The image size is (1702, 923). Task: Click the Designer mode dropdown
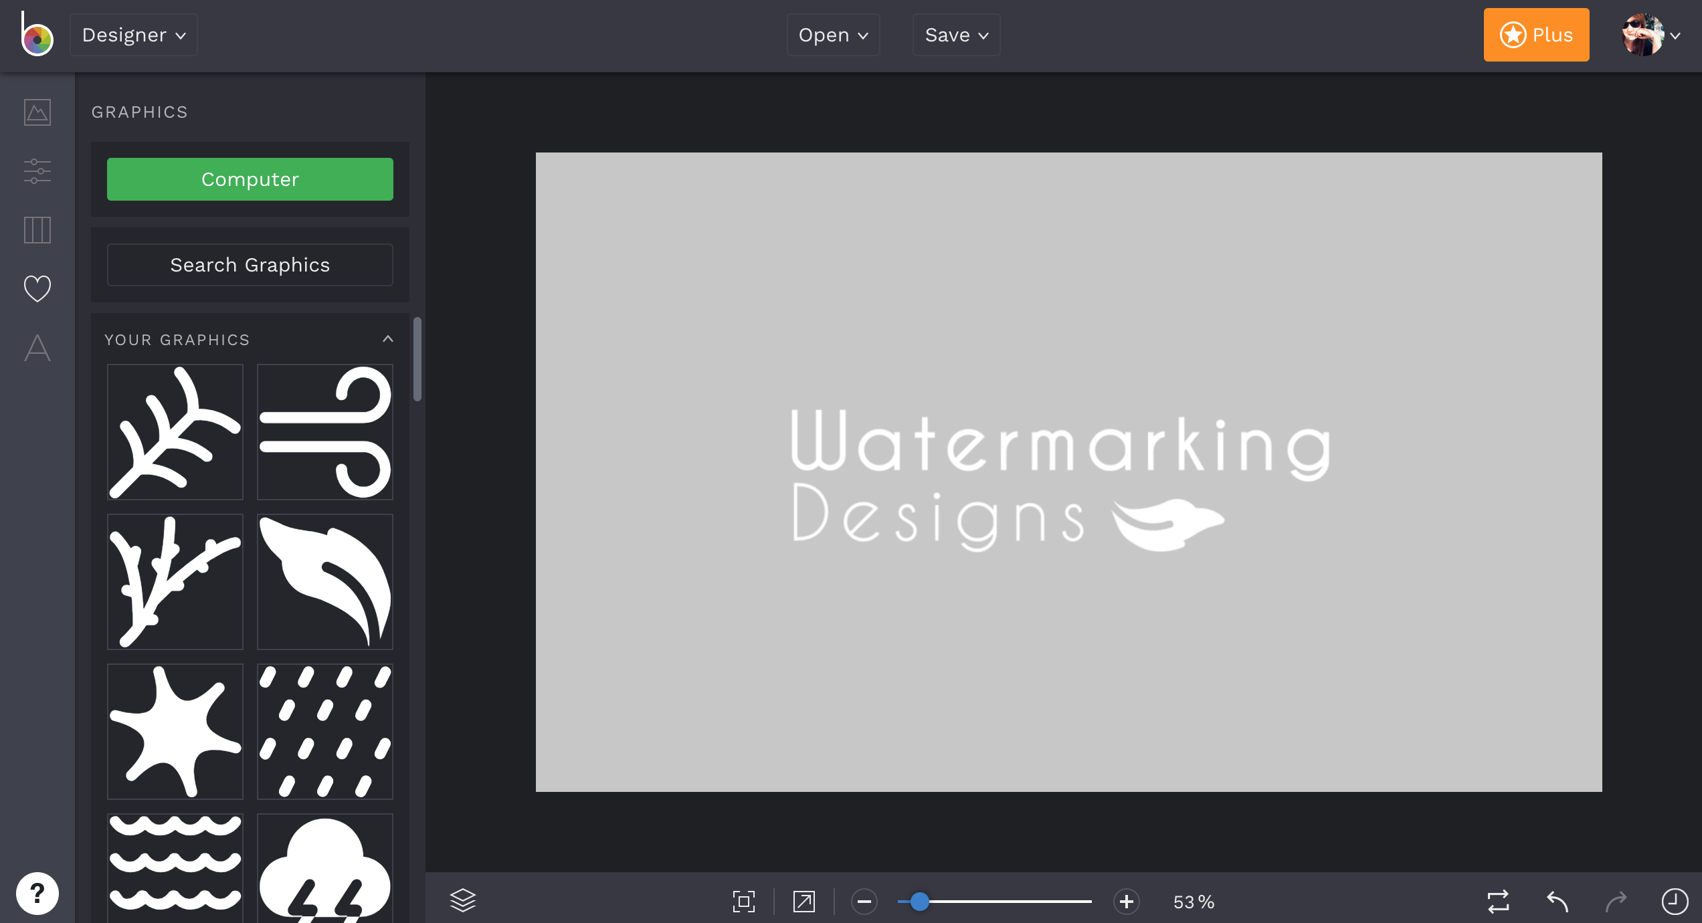click(x=134, y=34)
